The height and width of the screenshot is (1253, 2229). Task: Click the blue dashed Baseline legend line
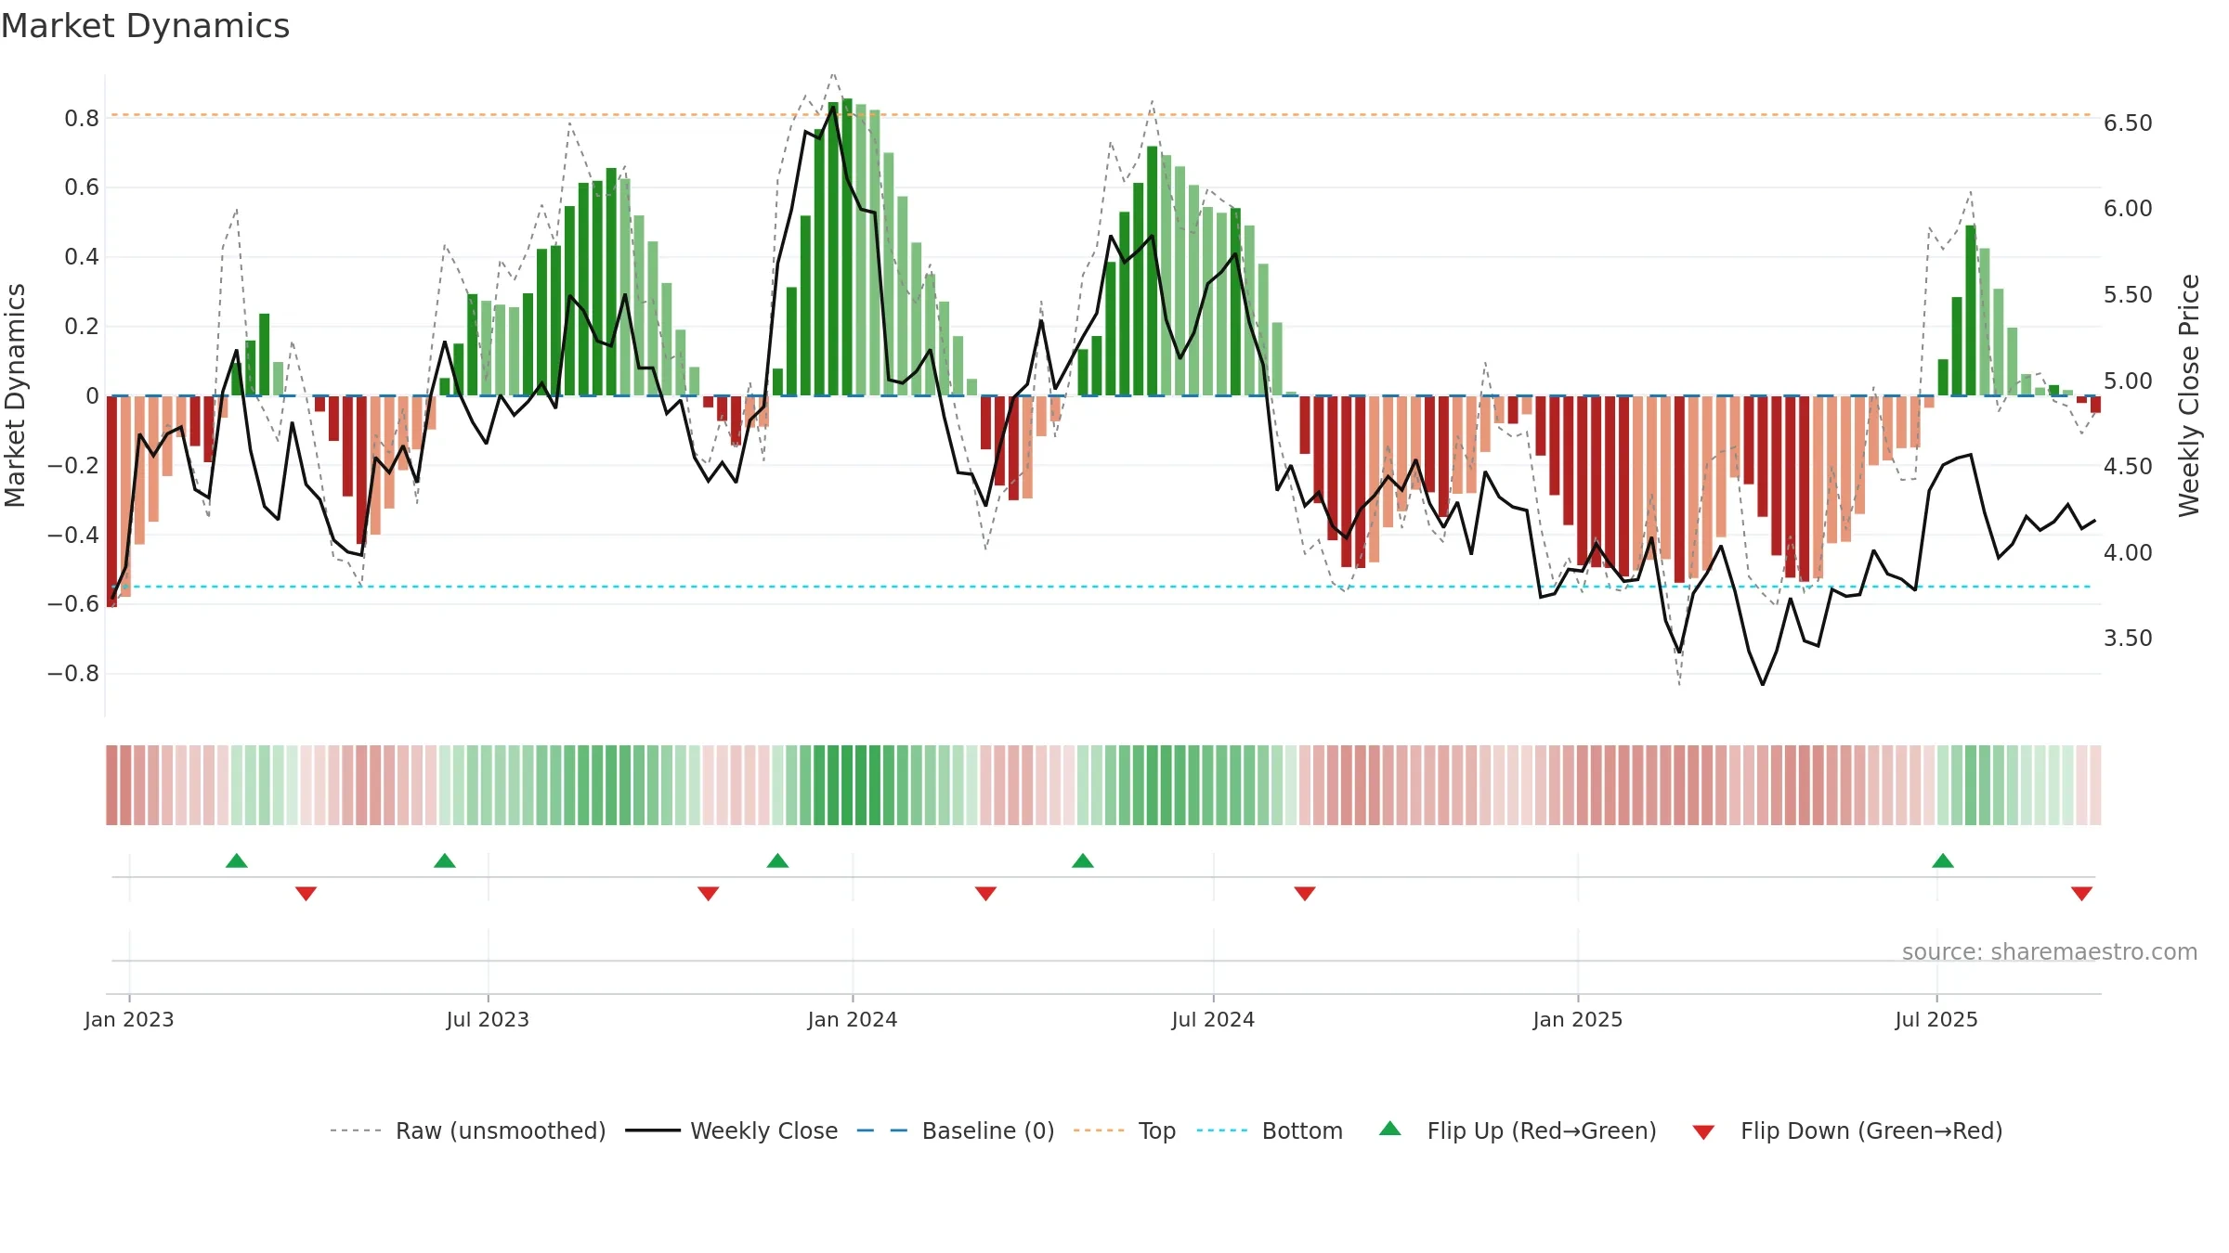click(882, 1130)
